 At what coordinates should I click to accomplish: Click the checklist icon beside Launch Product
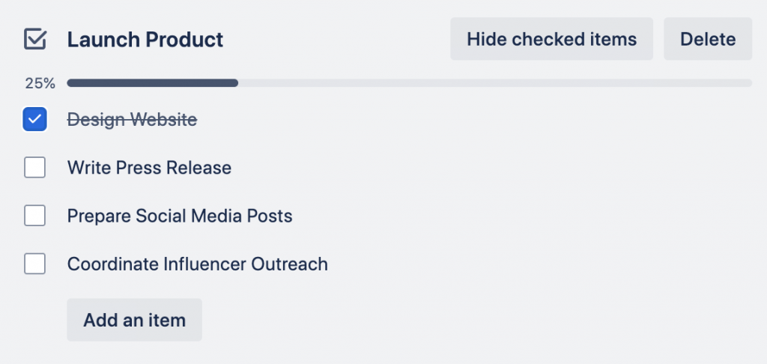(35, 39)
